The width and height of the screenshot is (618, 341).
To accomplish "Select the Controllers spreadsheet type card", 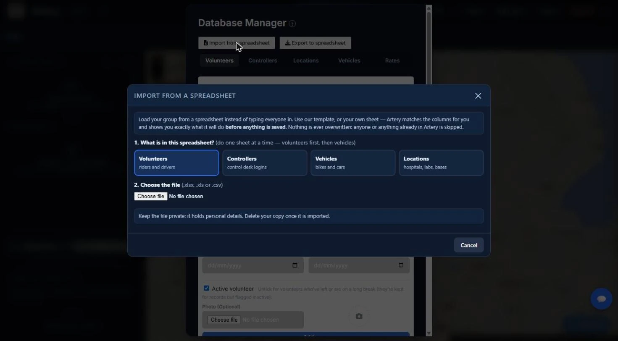I will click(265, 163).
